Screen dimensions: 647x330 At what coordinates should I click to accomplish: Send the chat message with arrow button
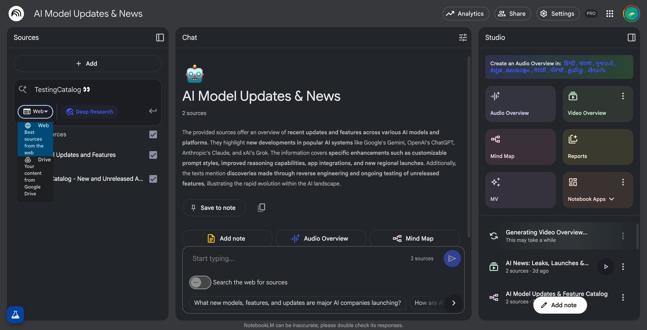click(452, 258)
